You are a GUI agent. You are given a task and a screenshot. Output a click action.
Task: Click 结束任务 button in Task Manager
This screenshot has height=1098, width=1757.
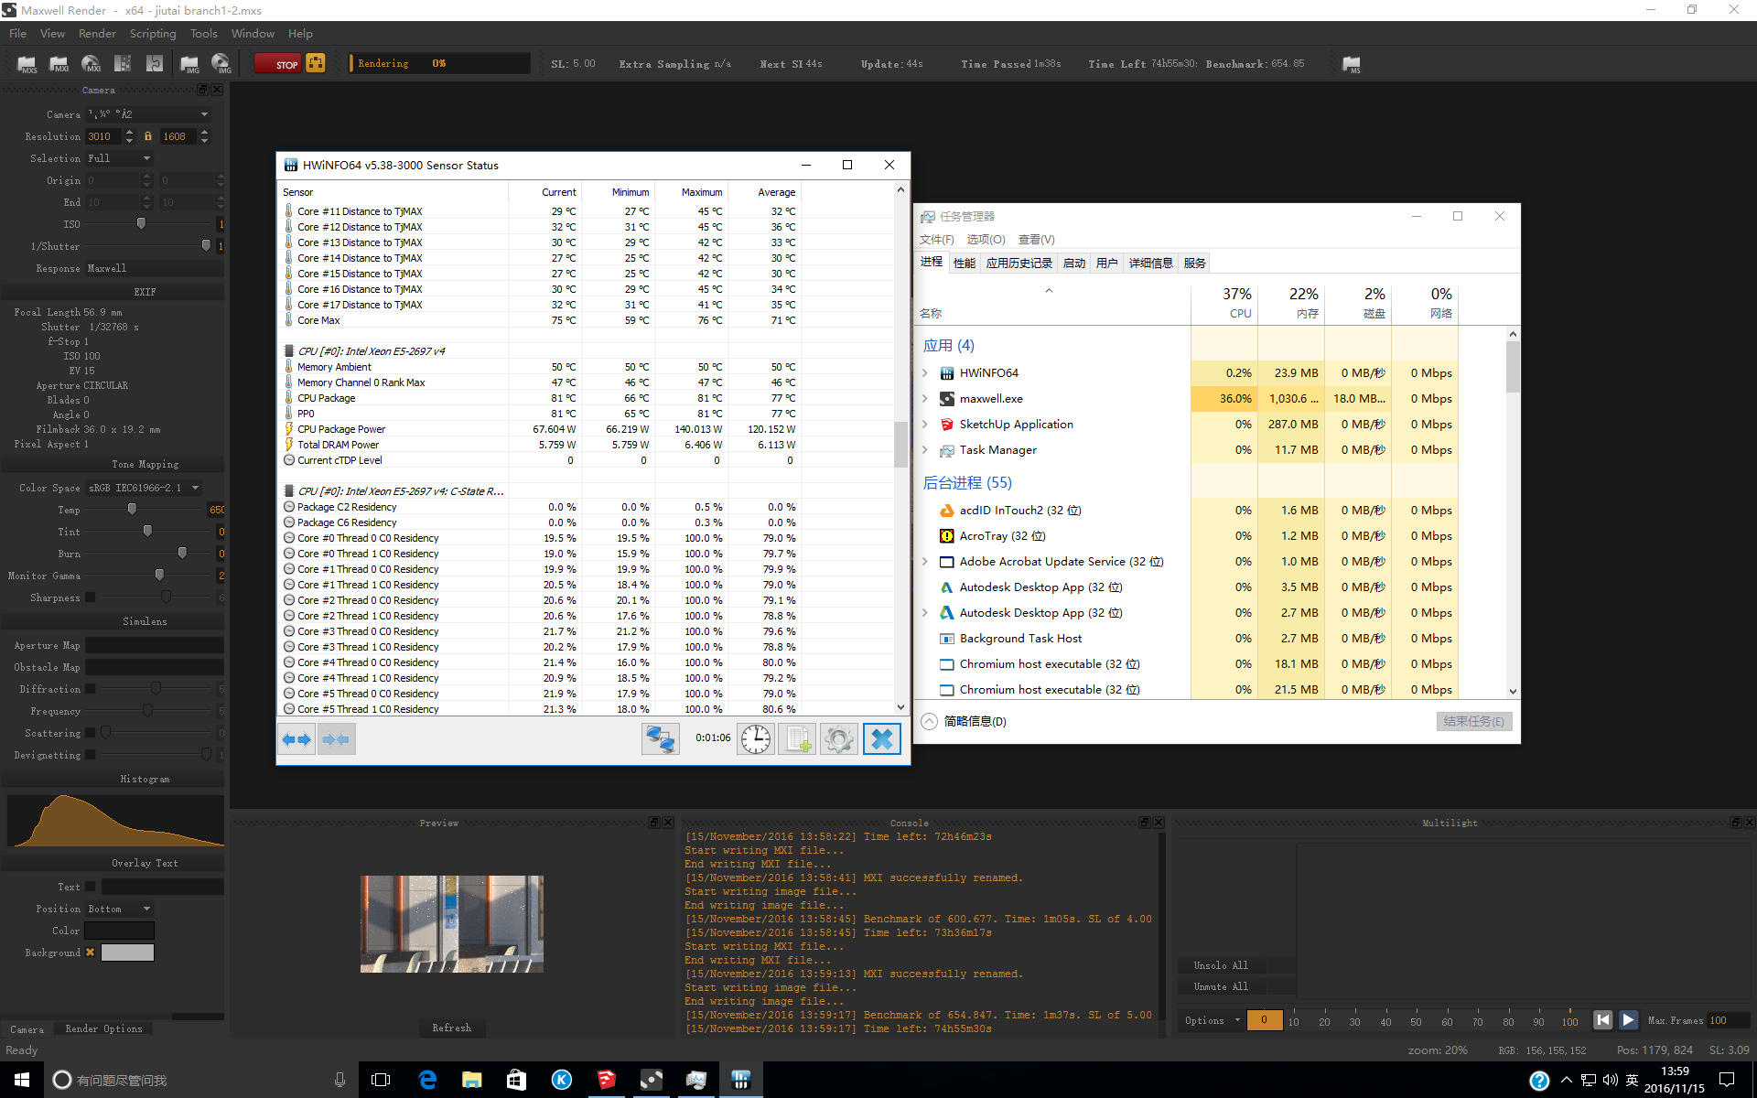click(x=1473, y=721)
